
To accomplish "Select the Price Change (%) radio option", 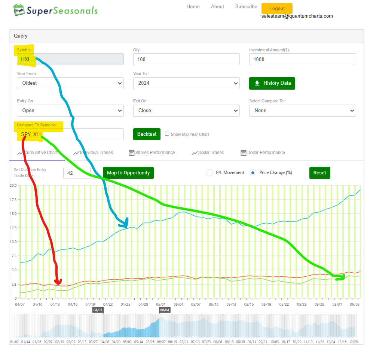I will coord(253,173).
